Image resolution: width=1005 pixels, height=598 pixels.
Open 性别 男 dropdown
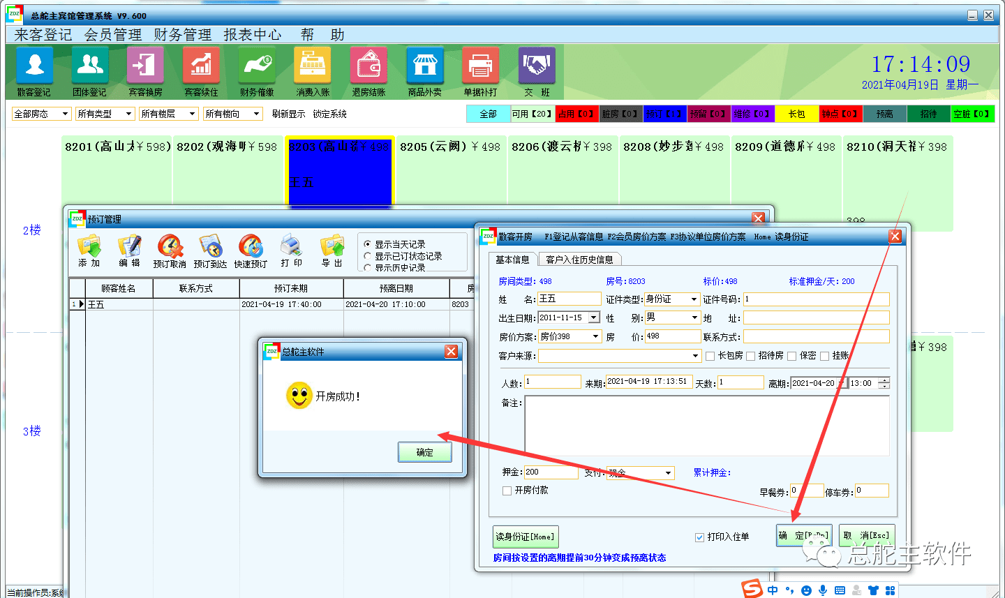tap(694, 317)
